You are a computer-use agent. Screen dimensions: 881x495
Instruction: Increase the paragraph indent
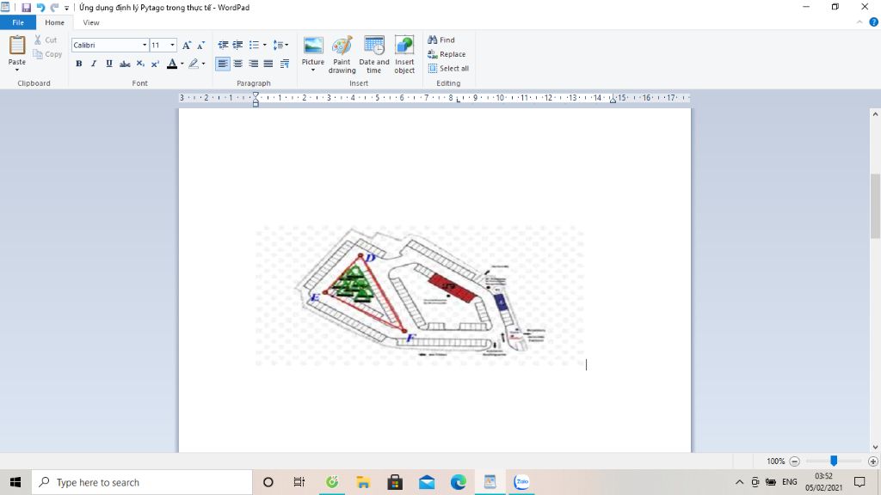click(x=237, y=45)
